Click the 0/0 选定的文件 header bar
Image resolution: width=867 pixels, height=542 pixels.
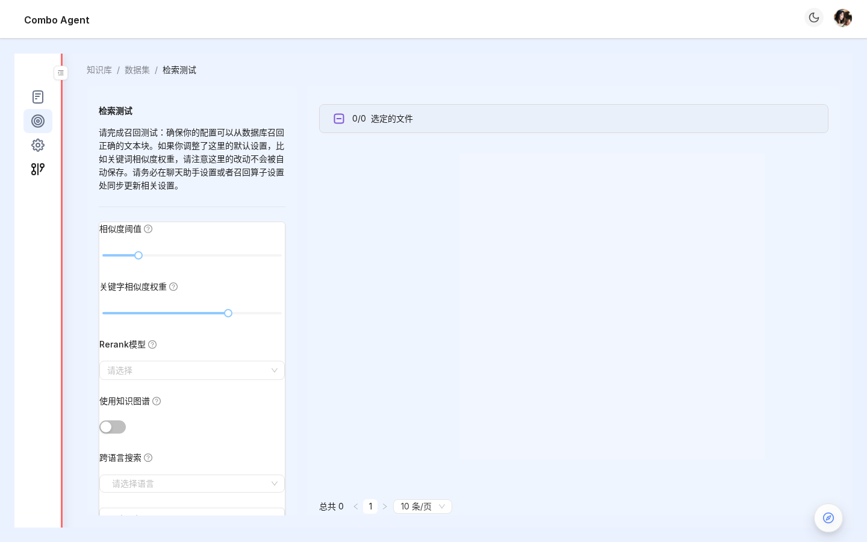click(574, 119)
